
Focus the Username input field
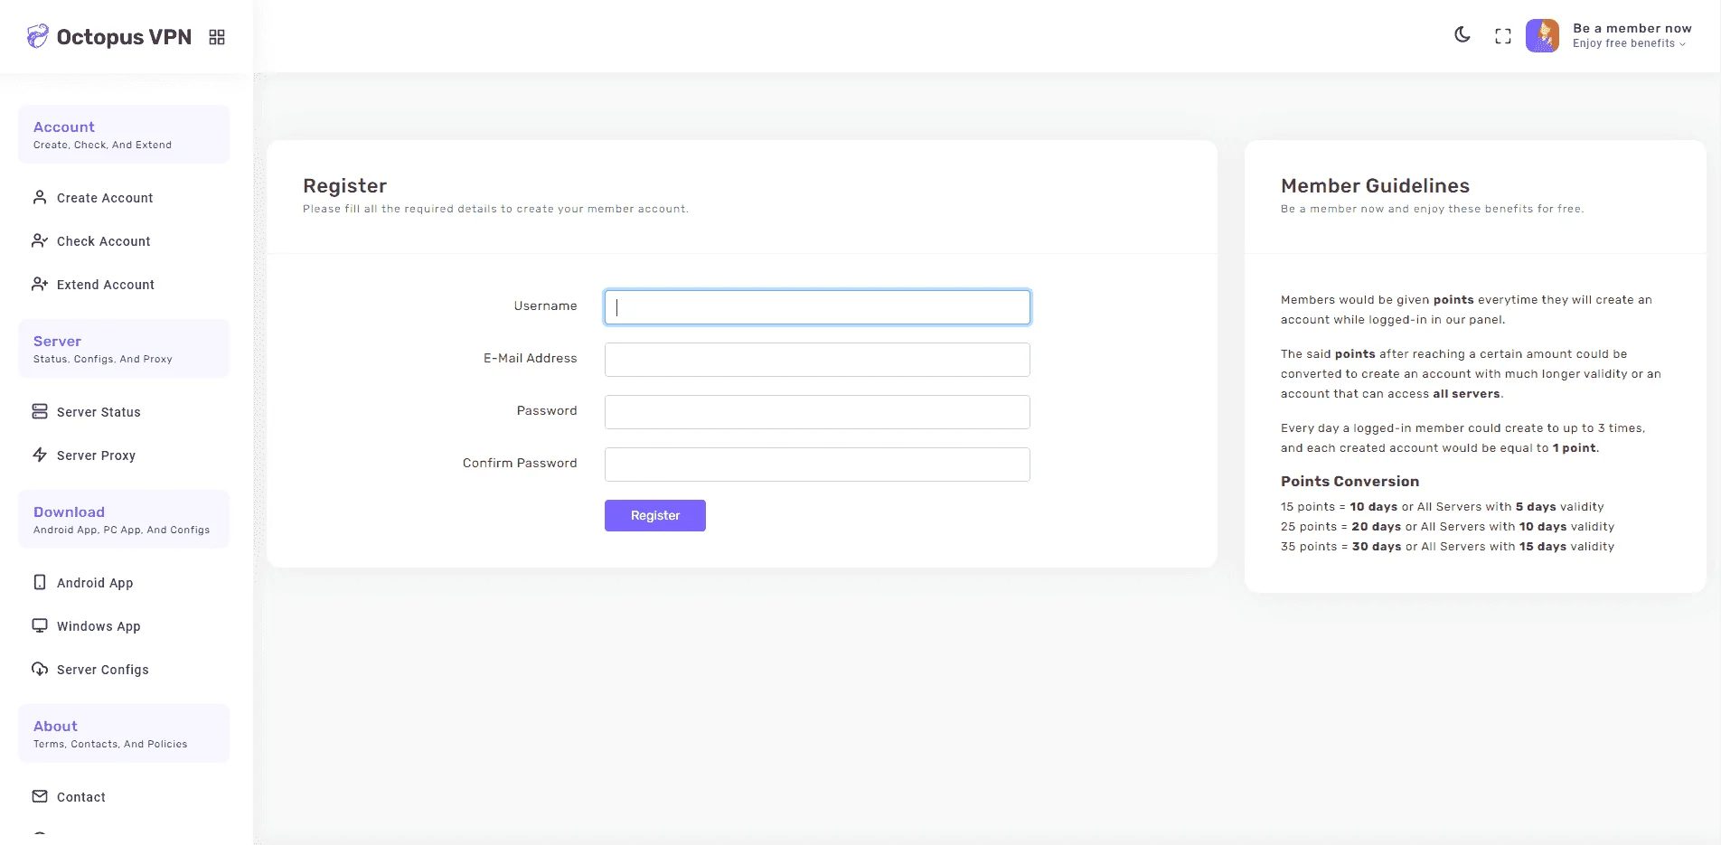point(817,307)
